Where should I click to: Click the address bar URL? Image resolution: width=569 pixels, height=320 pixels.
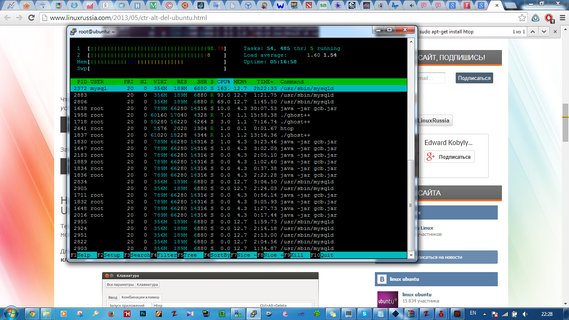[x=128, y=18]
